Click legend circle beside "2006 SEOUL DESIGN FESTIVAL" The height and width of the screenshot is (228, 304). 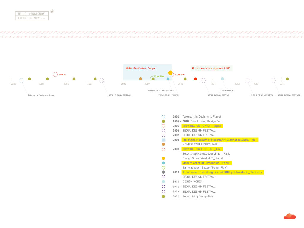[164, 131]
